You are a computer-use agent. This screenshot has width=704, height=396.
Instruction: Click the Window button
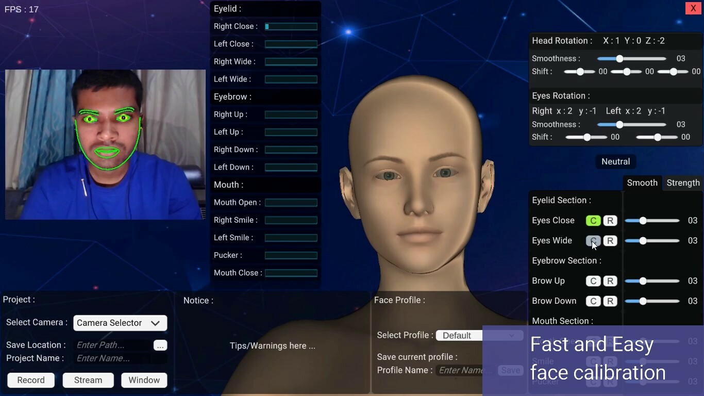144,380
